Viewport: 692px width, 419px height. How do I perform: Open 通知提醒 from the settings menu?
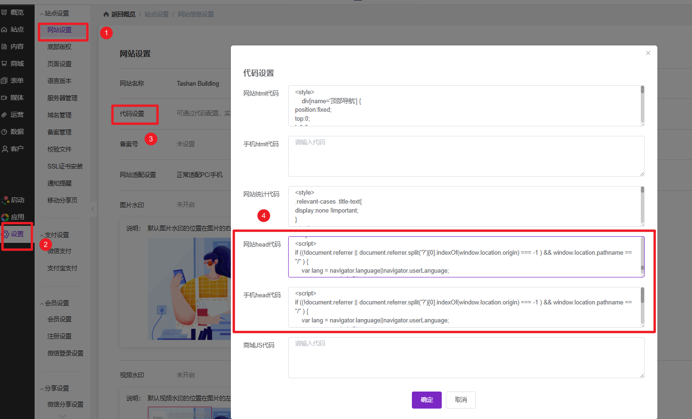click(59, 183)
